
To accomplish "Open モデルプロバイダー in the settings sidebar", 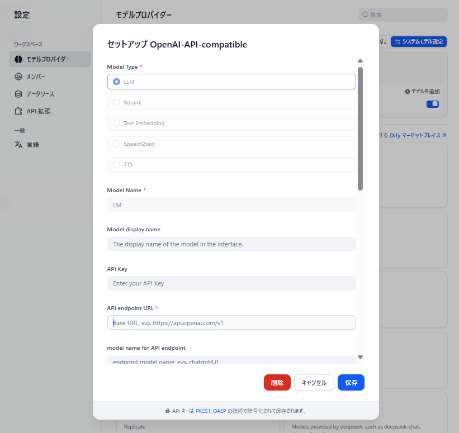I will point(49,59).
